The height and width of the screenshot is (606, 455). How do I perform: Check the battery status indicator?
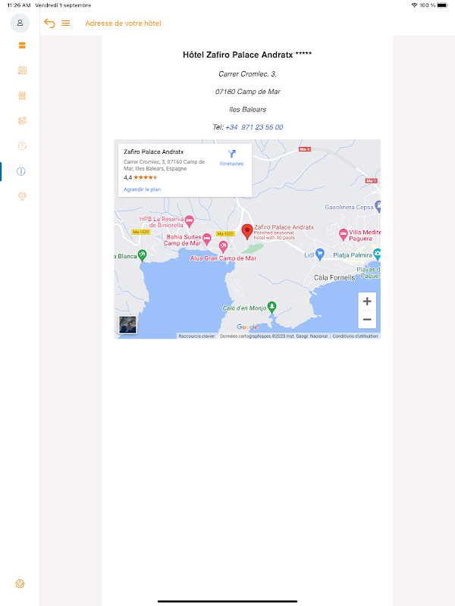point(442,5)
